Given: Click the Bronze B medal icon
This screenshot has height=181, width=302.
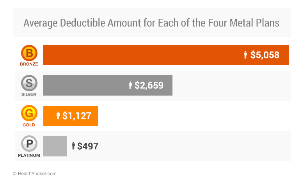Looking at the screenshot, I should (29, 53).
